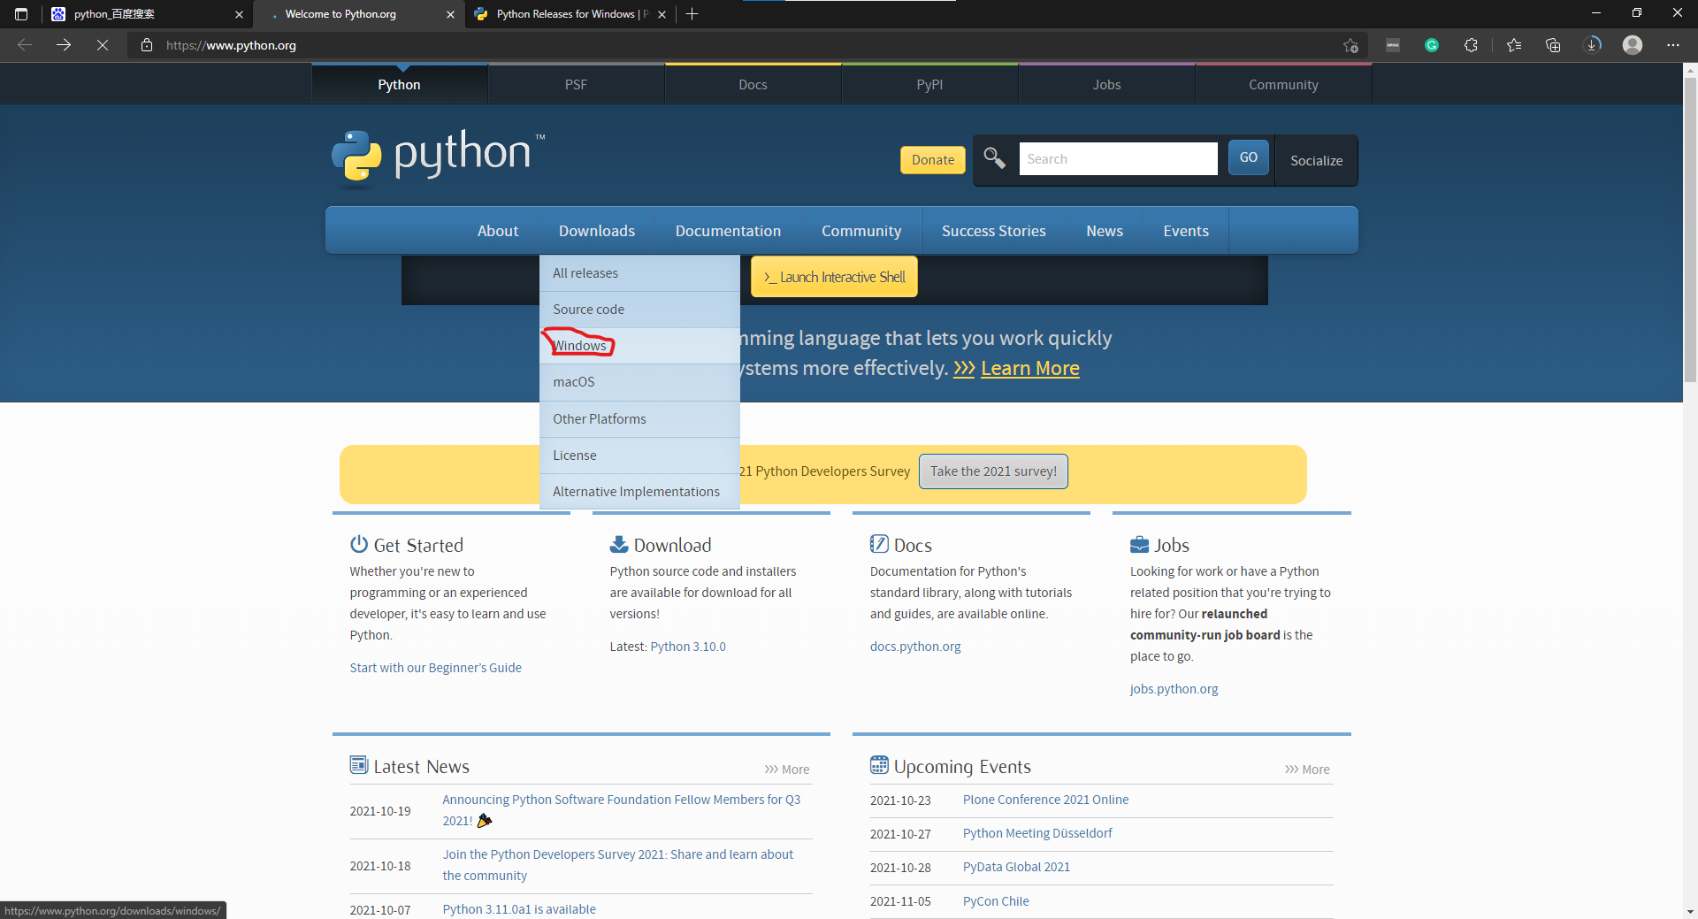Launch Interactive Shell
The width and height of the screenshot is (1698, 919).
click(834, 277)
